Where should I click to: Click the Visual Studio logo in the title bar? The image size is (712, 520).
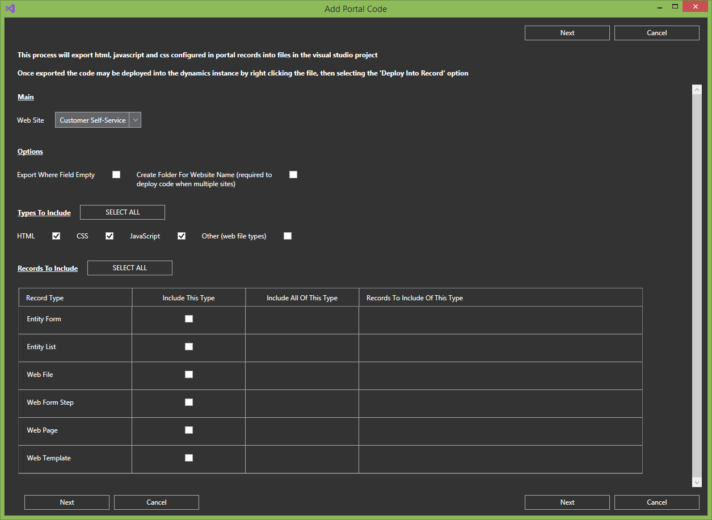pos(9,9)
